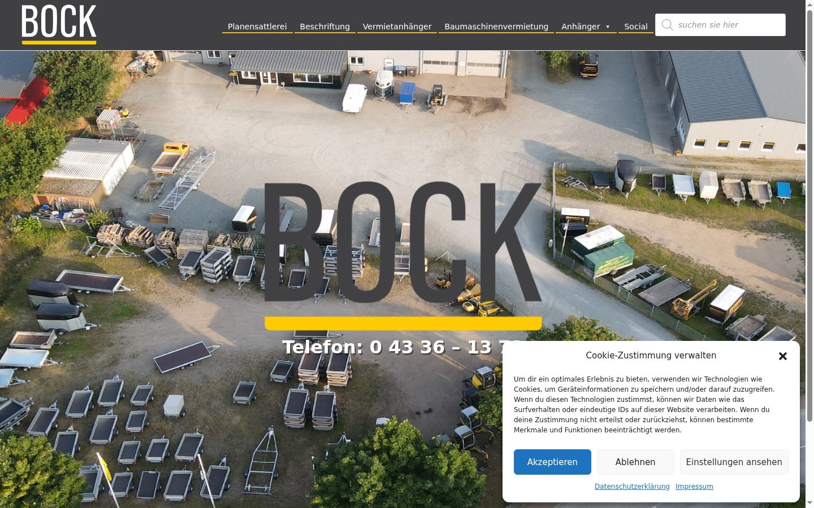Expand the Anhänger dropdown arrow
Image resolution: width=814 pixels, height=508 pixels.
point(608,27)
